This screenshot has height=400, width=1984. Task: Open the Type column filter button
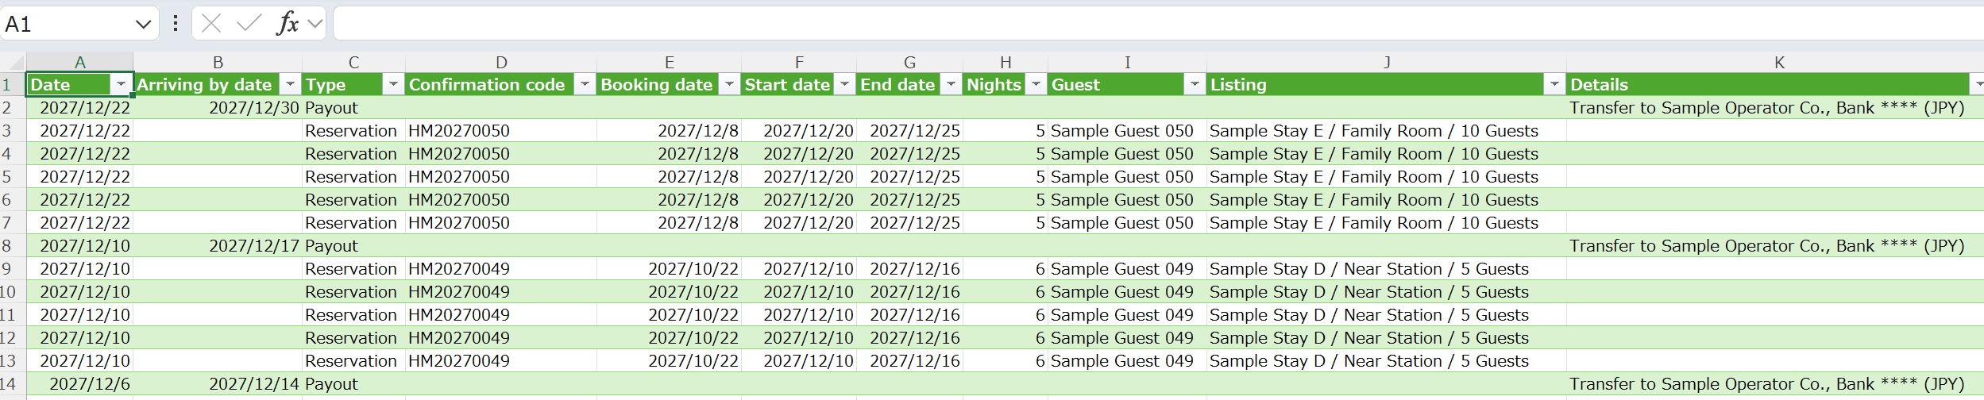pos(393,84)
